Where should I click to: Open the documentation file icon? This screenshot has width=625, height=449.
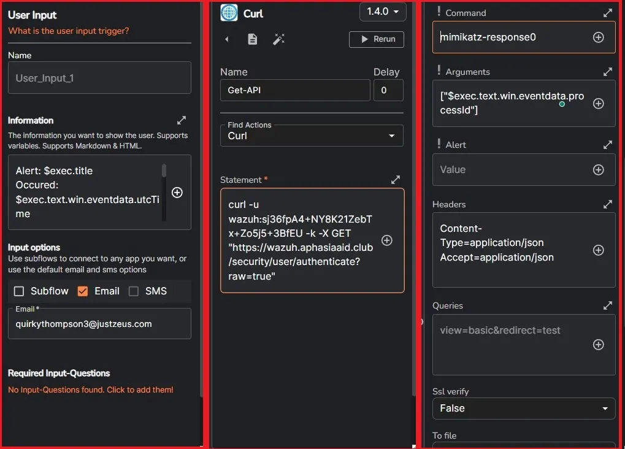coord(253,39)
